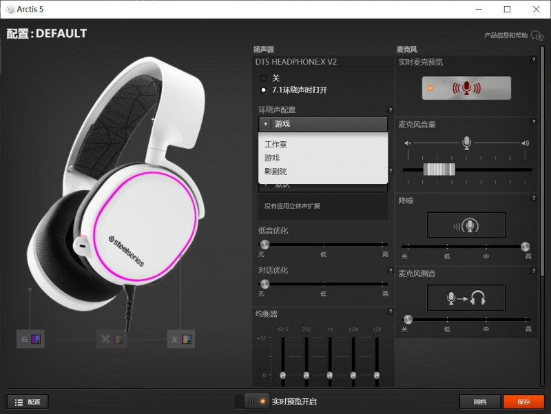Click the 3.6K equalizer slider knob
The width and height of the screenshot is (551, 414).
[353, 375]
